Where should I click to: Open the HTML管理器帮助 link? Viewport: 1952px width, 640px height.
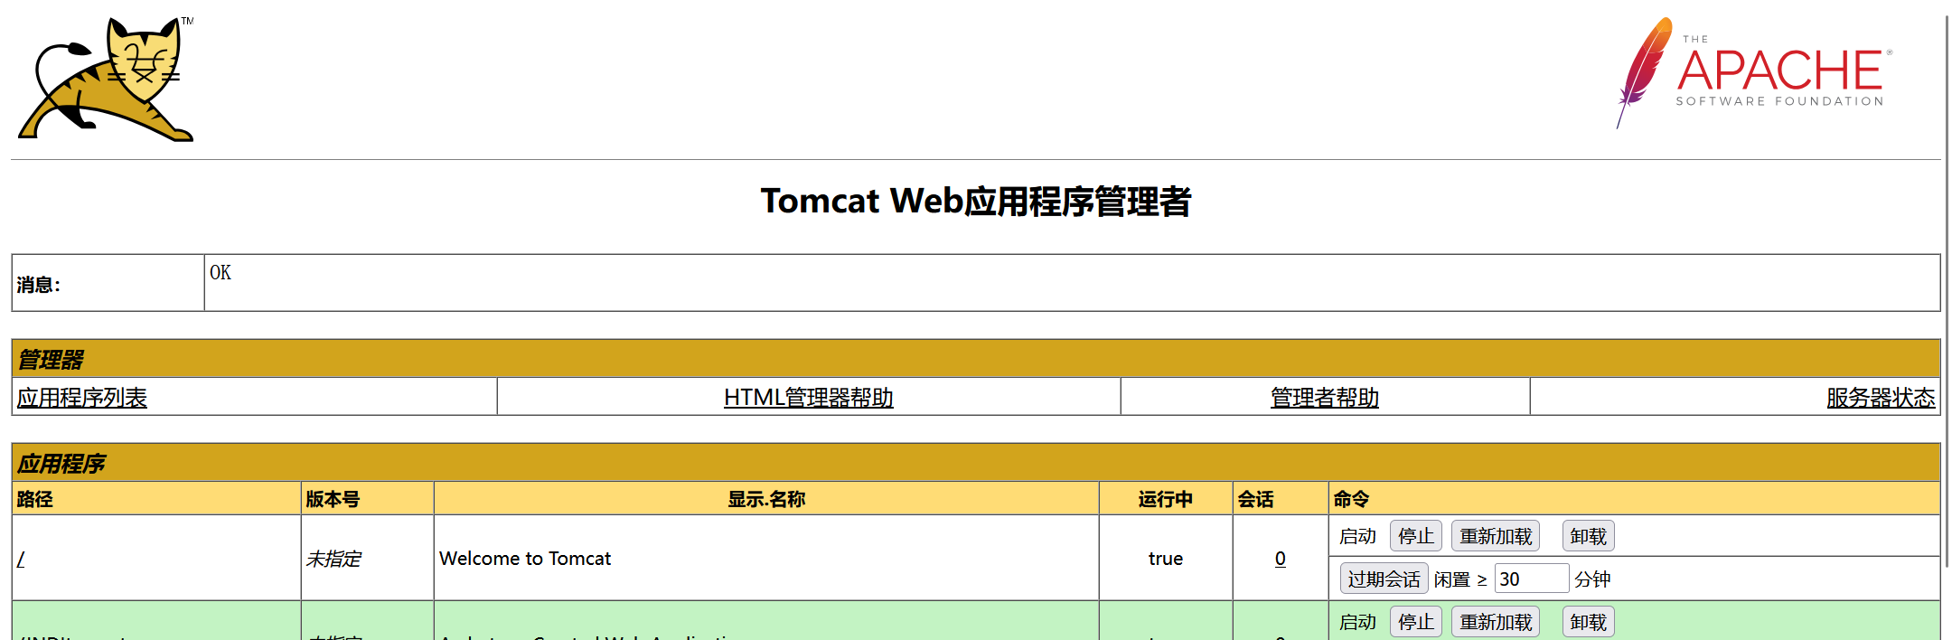click(808, 398)
